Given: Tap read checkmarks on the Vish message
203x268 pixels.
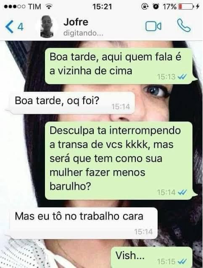Looking at the screenshot, I should pyautogui.click(x=182, y=262).
